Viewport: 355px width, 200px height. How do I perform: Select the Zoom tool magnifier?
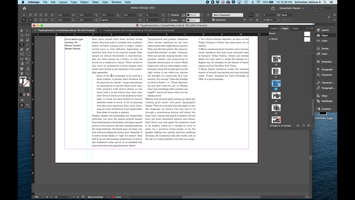27,73
